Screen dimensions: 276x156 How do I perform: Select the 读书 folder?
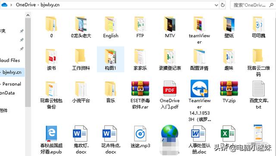51,60
